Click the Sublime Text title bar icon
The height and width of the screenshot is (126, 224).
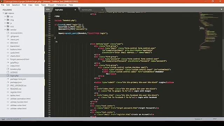[x=1, y=1]
